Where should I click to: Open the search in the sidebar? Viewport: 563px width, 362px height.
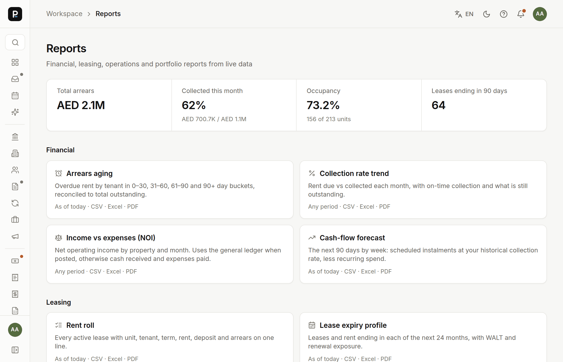click(15, 42)
